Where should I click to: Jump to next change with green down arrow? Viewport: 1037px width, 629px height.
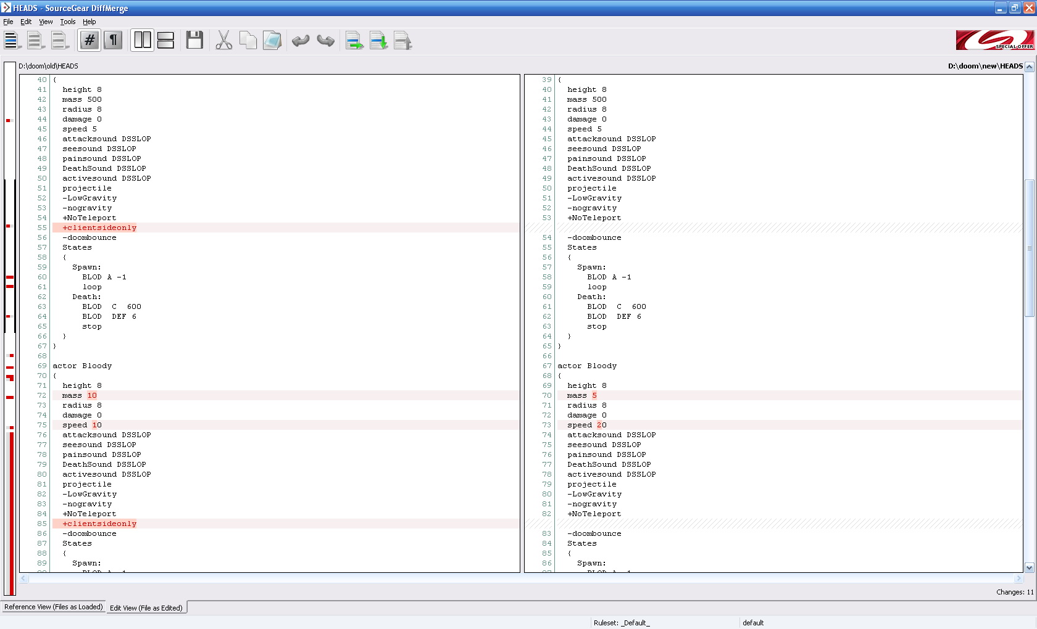378,41
